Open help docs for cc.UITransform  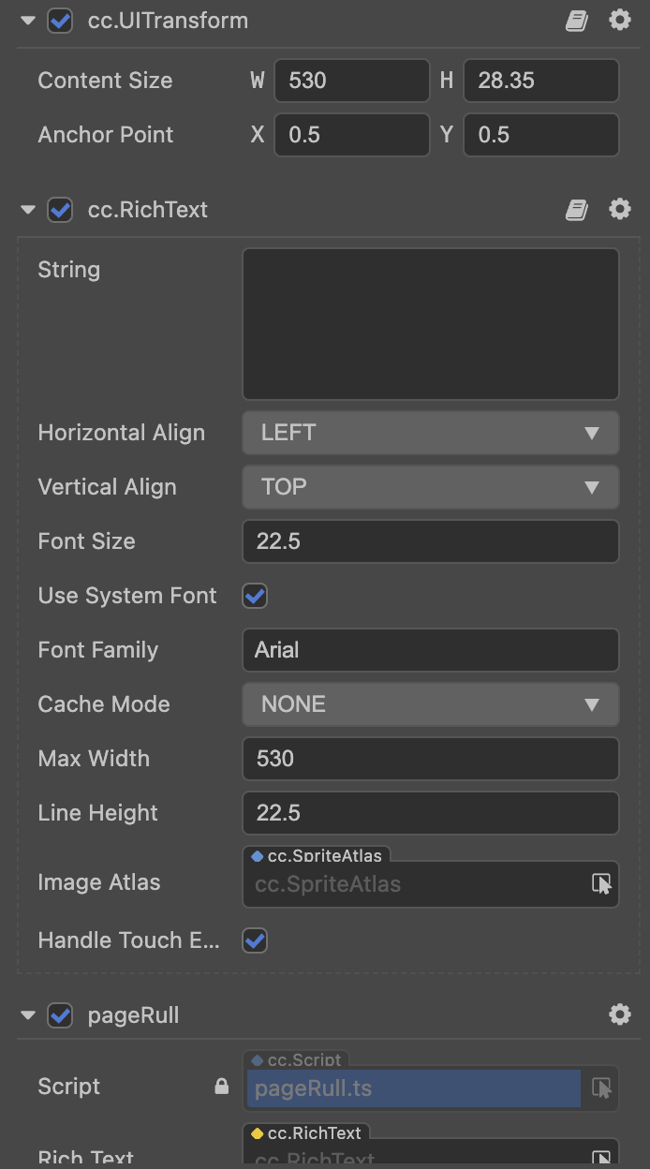coord(577,21)
